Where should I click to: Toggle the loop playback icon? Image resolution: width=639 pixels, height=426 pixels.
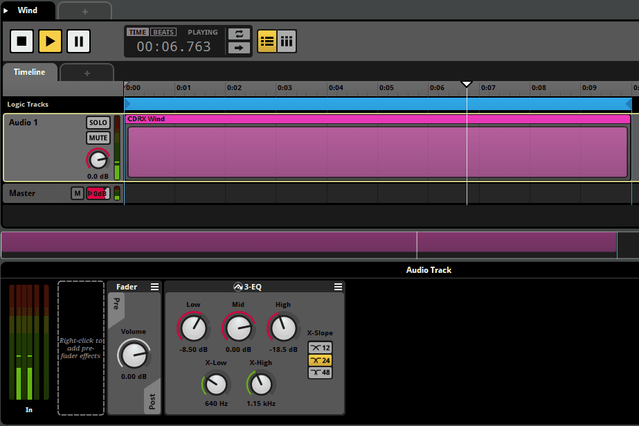click(x=239, y=34)
